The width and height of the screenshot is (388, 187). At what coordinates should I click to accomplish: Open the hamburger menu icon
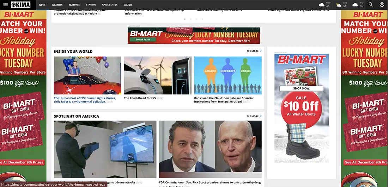(5, 5)
